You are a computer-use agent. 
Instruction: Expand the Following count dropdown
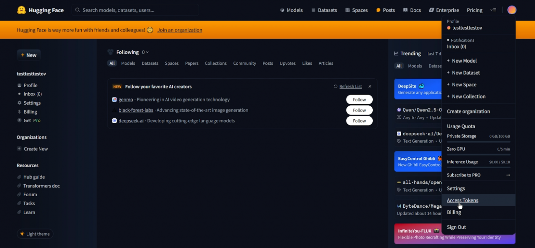(145, 52)
